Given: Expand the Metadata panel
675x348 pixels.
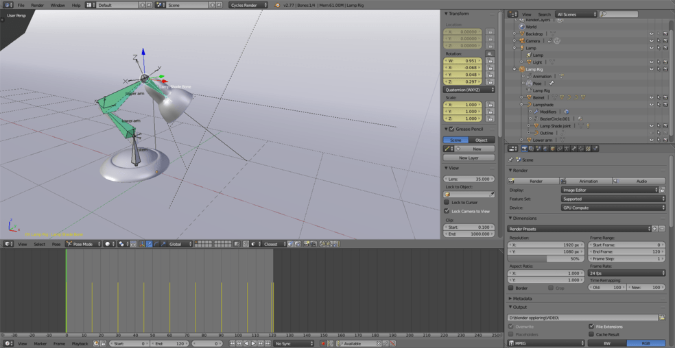Looking at the screenshot, I should click(522, 299).
